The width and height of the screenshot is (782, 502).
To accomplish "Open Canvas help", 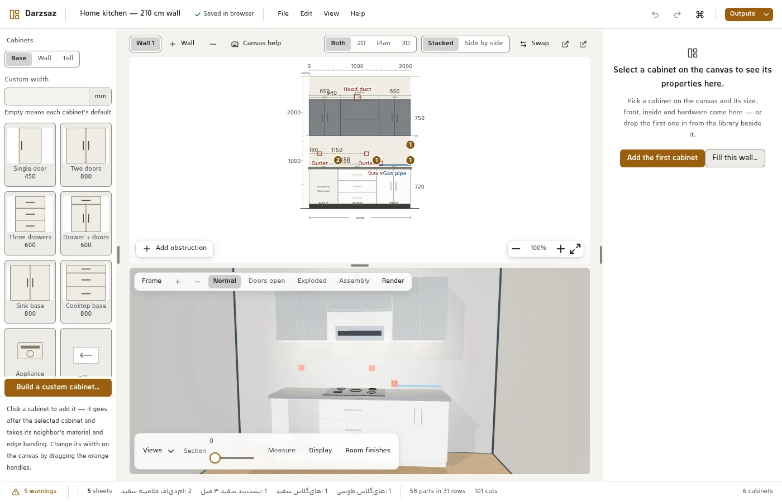I will [x=256, y=44].
